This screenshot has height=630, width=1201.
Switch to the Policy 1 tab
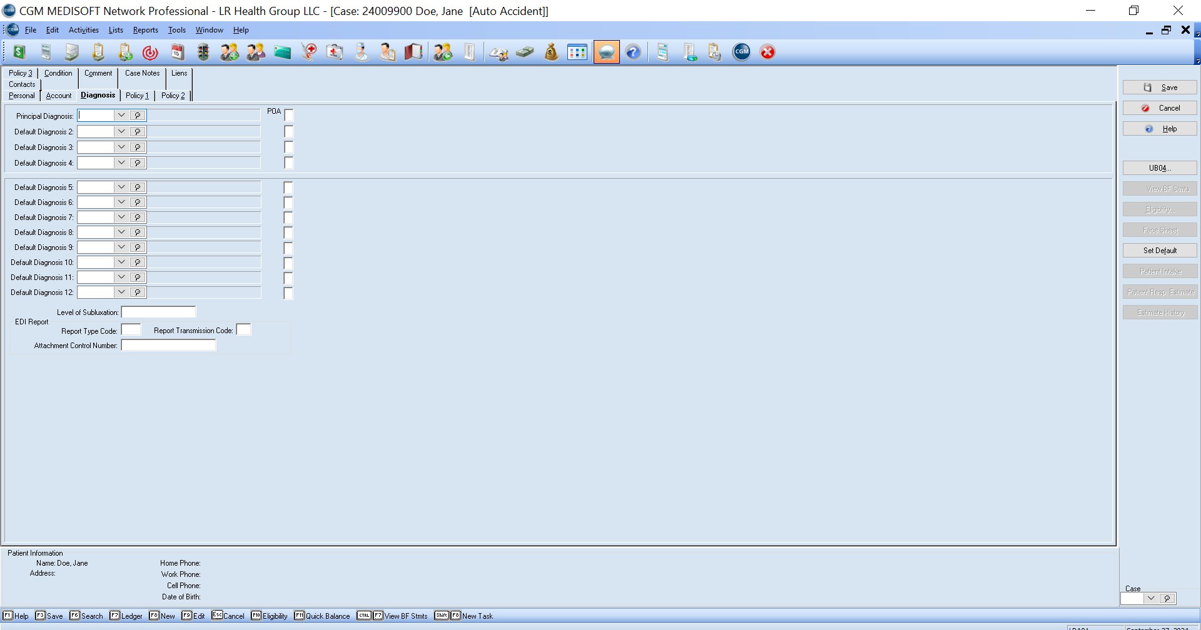137,96
